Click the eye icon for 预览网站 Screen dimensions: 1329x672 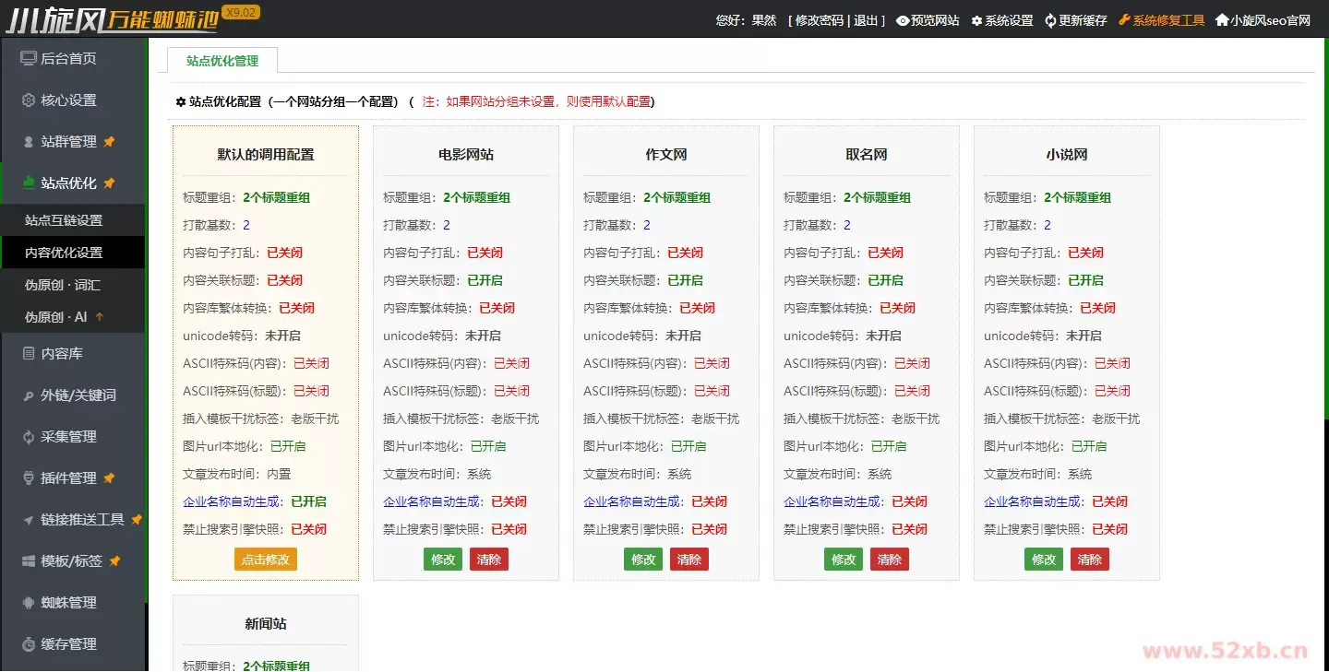[x=903, y=20]
